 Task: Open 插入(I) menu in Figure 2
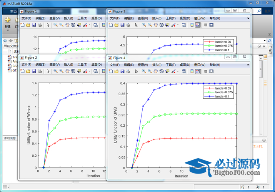pos(68,65)
